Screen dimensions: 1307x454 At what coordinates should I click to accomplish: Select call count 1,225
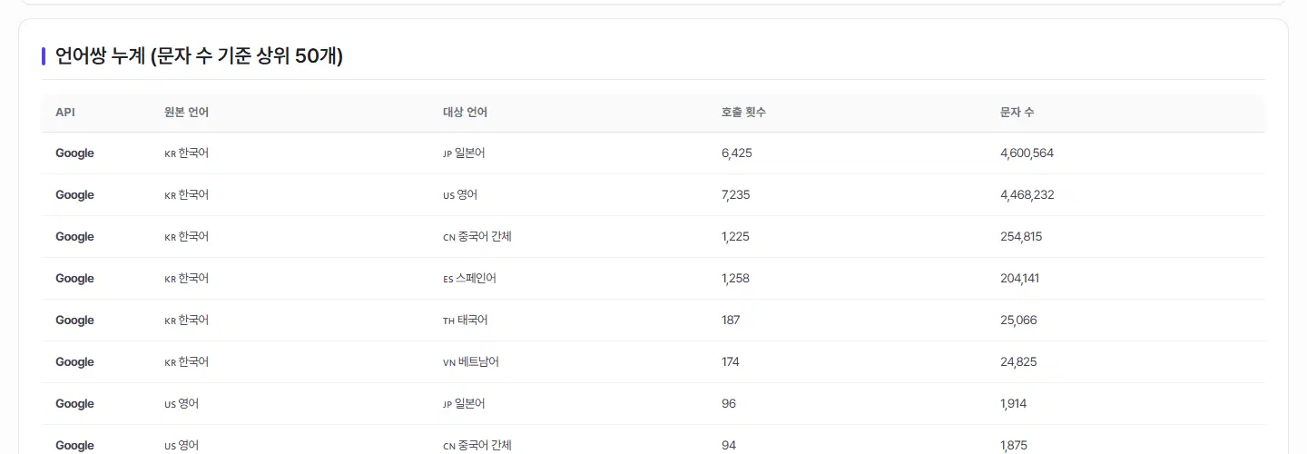tap(735, 237)
